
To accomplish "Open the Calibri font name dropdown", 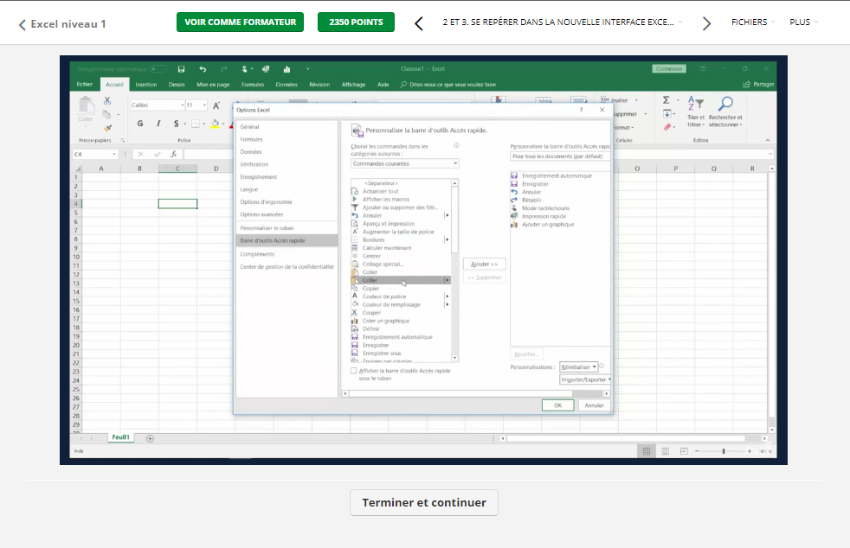I will click(x=182, y=105).
